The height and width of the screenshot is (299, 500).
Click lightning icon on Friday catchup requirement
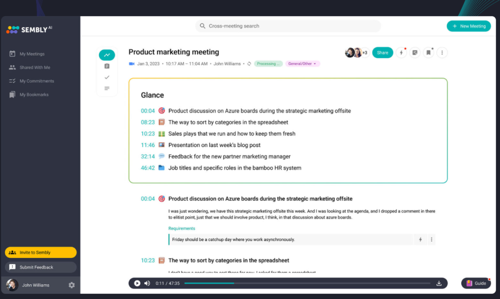pos(420,240)
